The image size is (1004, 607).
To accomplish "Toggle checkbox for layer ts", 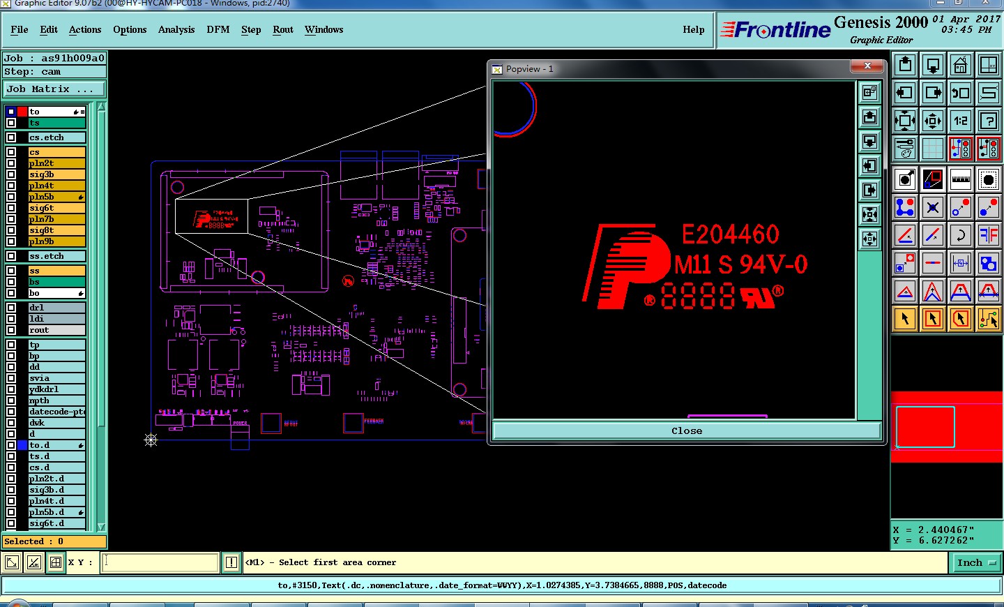I will click(11, 123).
